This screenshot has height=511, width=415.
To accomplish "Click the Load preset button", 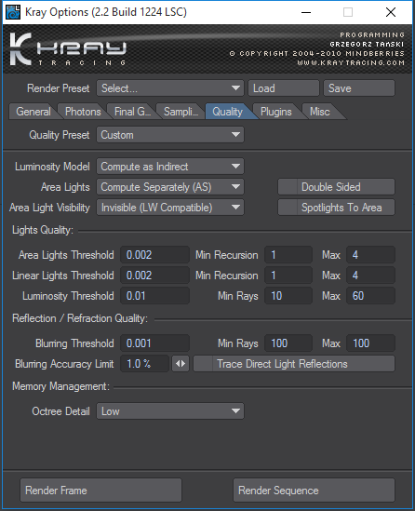I will pyautogui.click(x=284, y=88).
